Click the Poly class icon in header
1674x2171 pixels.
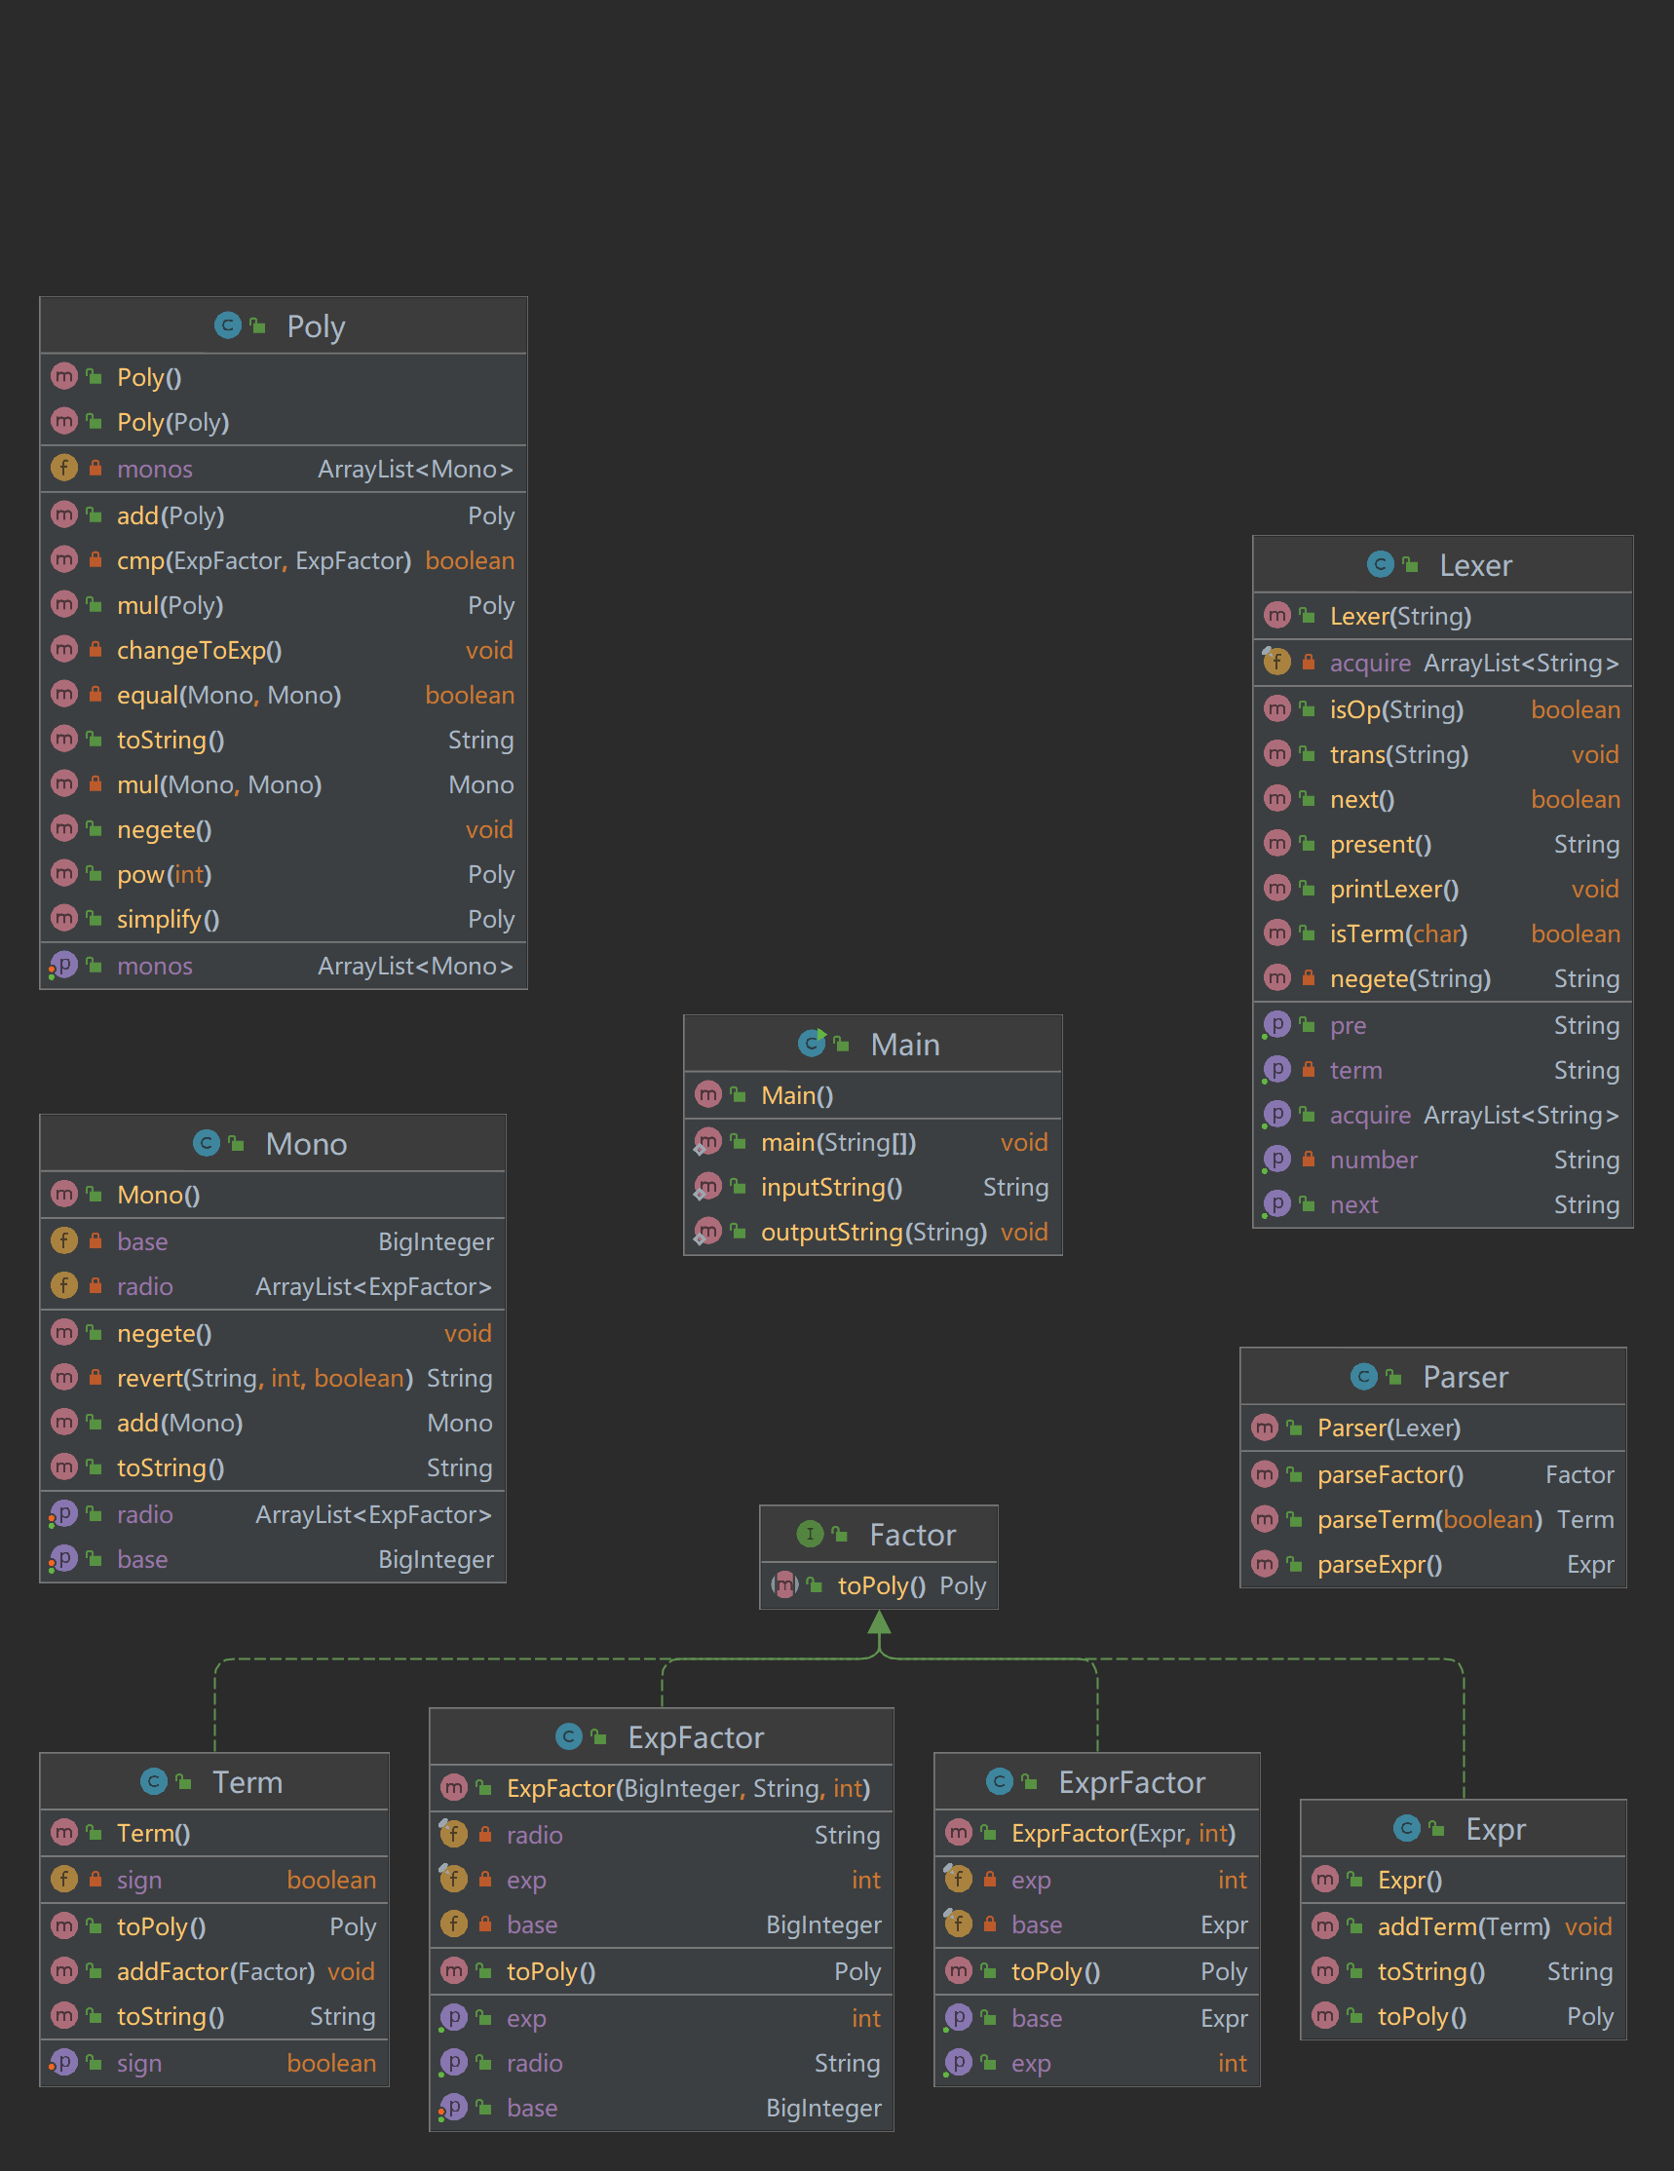point(228,325)
